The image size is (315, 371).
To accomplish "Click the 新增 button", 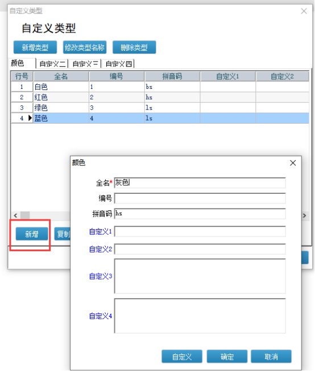I will pos(32,234).
